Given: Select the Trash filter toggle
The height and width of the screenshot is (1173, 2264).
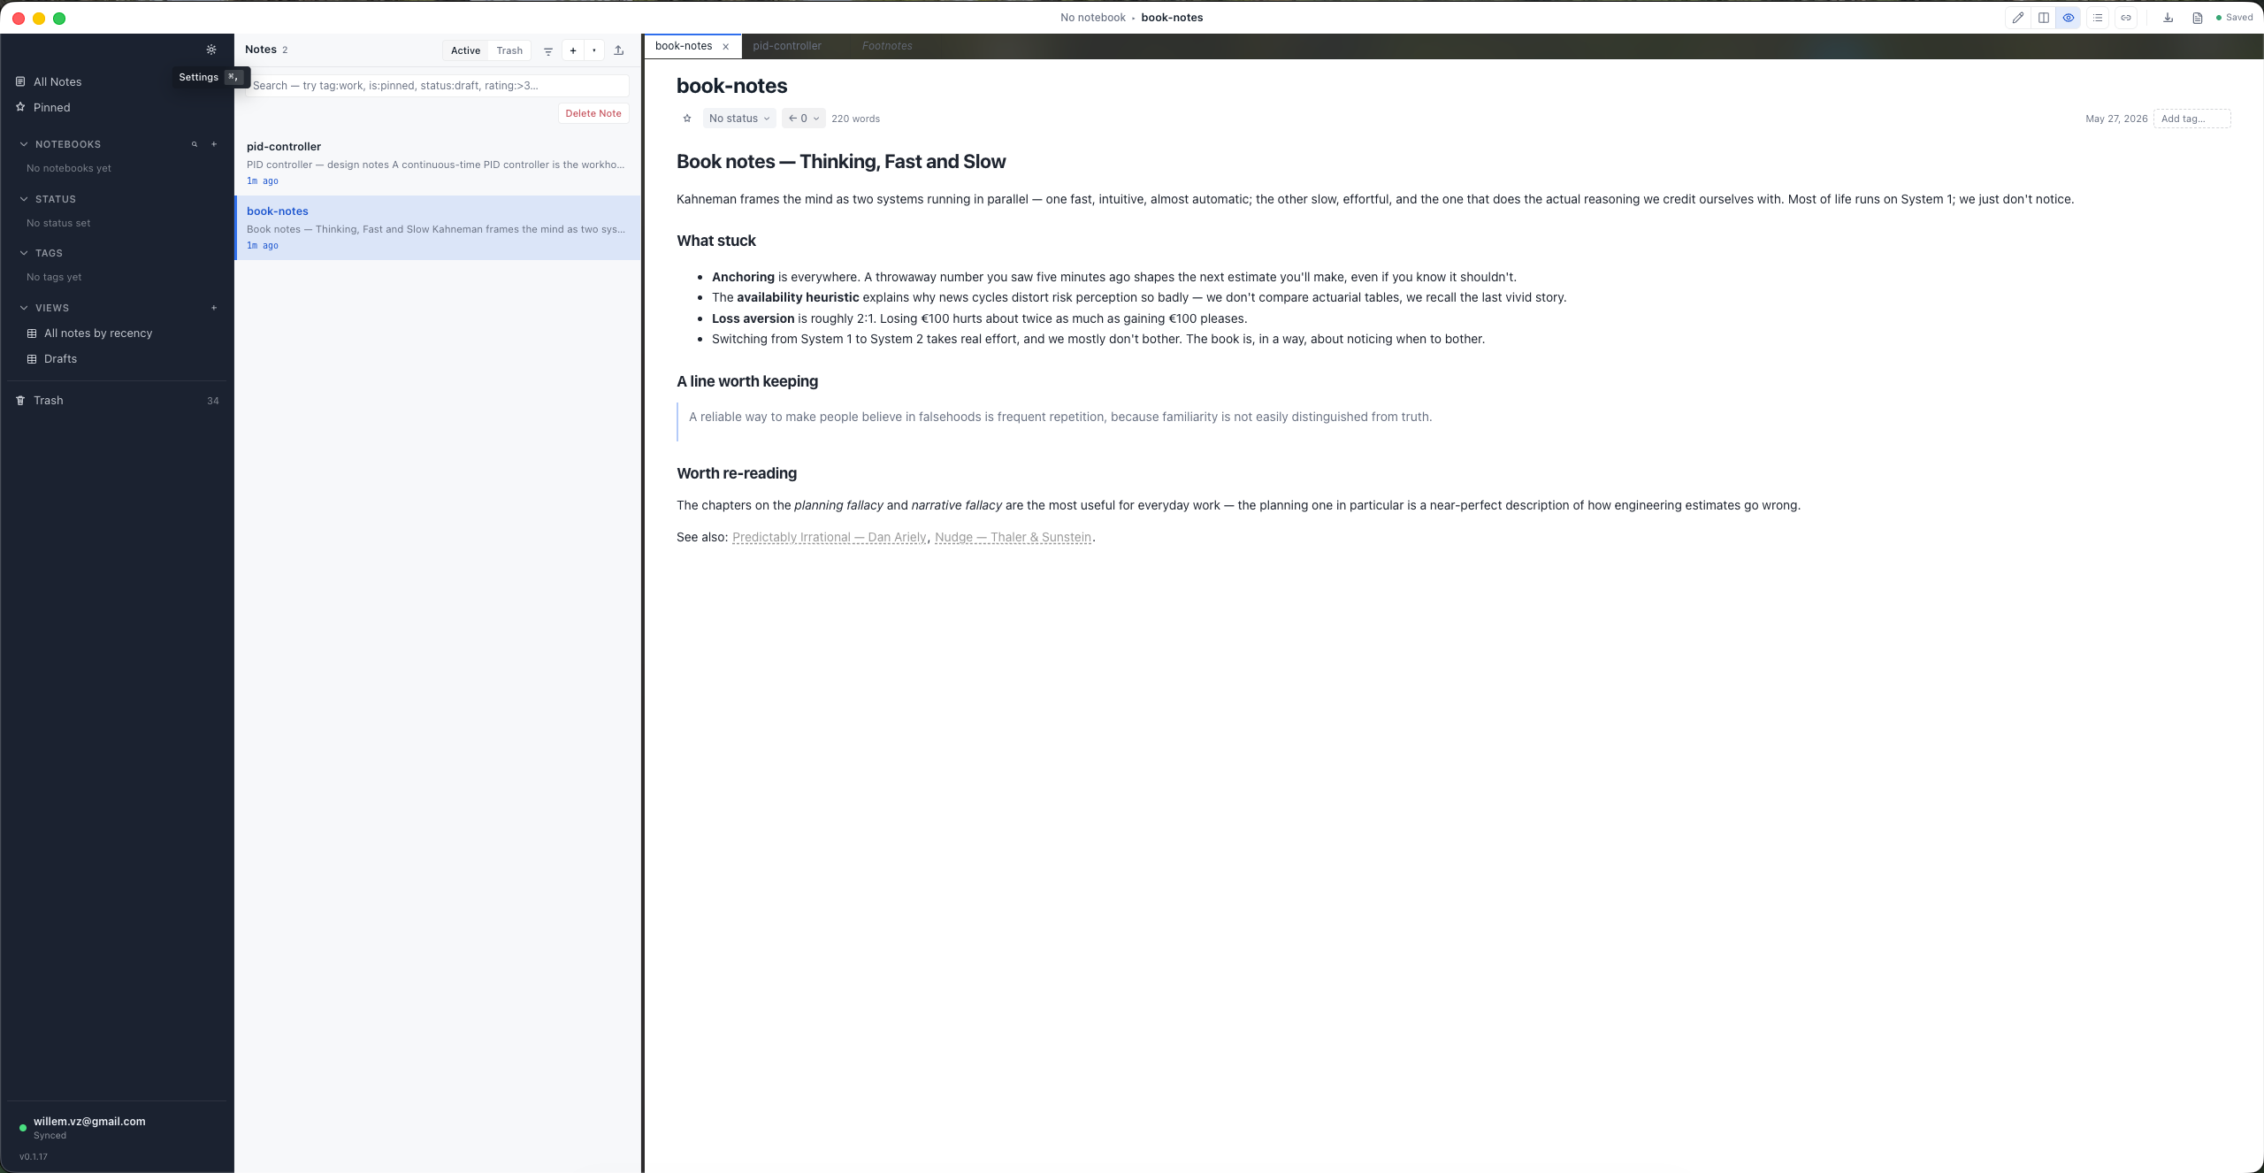Looking at the screenshot, I should (x=509, y=50).
